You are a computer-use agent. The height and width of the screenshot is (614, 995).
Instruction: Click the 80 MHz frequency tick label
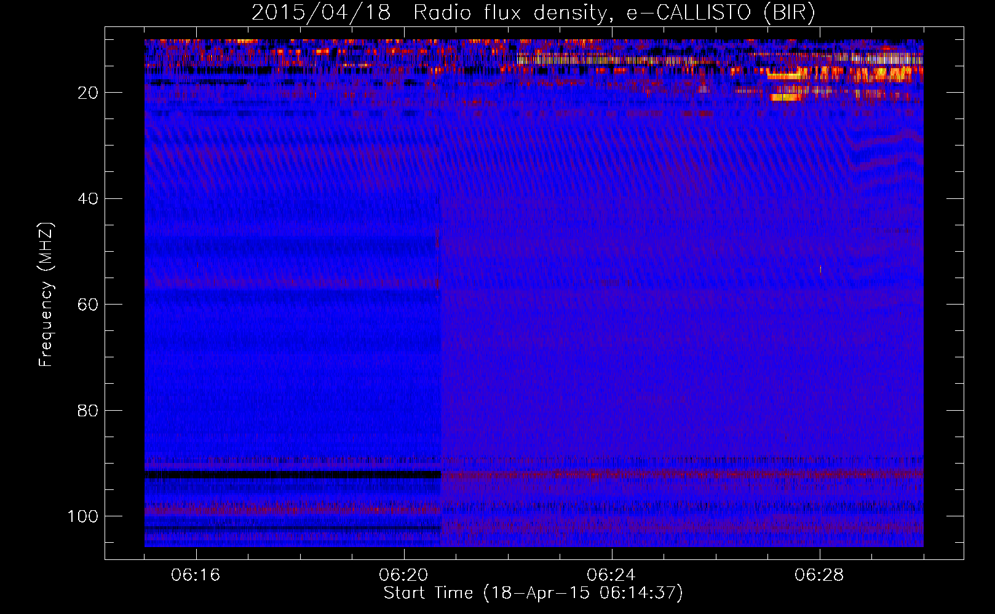pyautogui.click(x=88, y=410)
